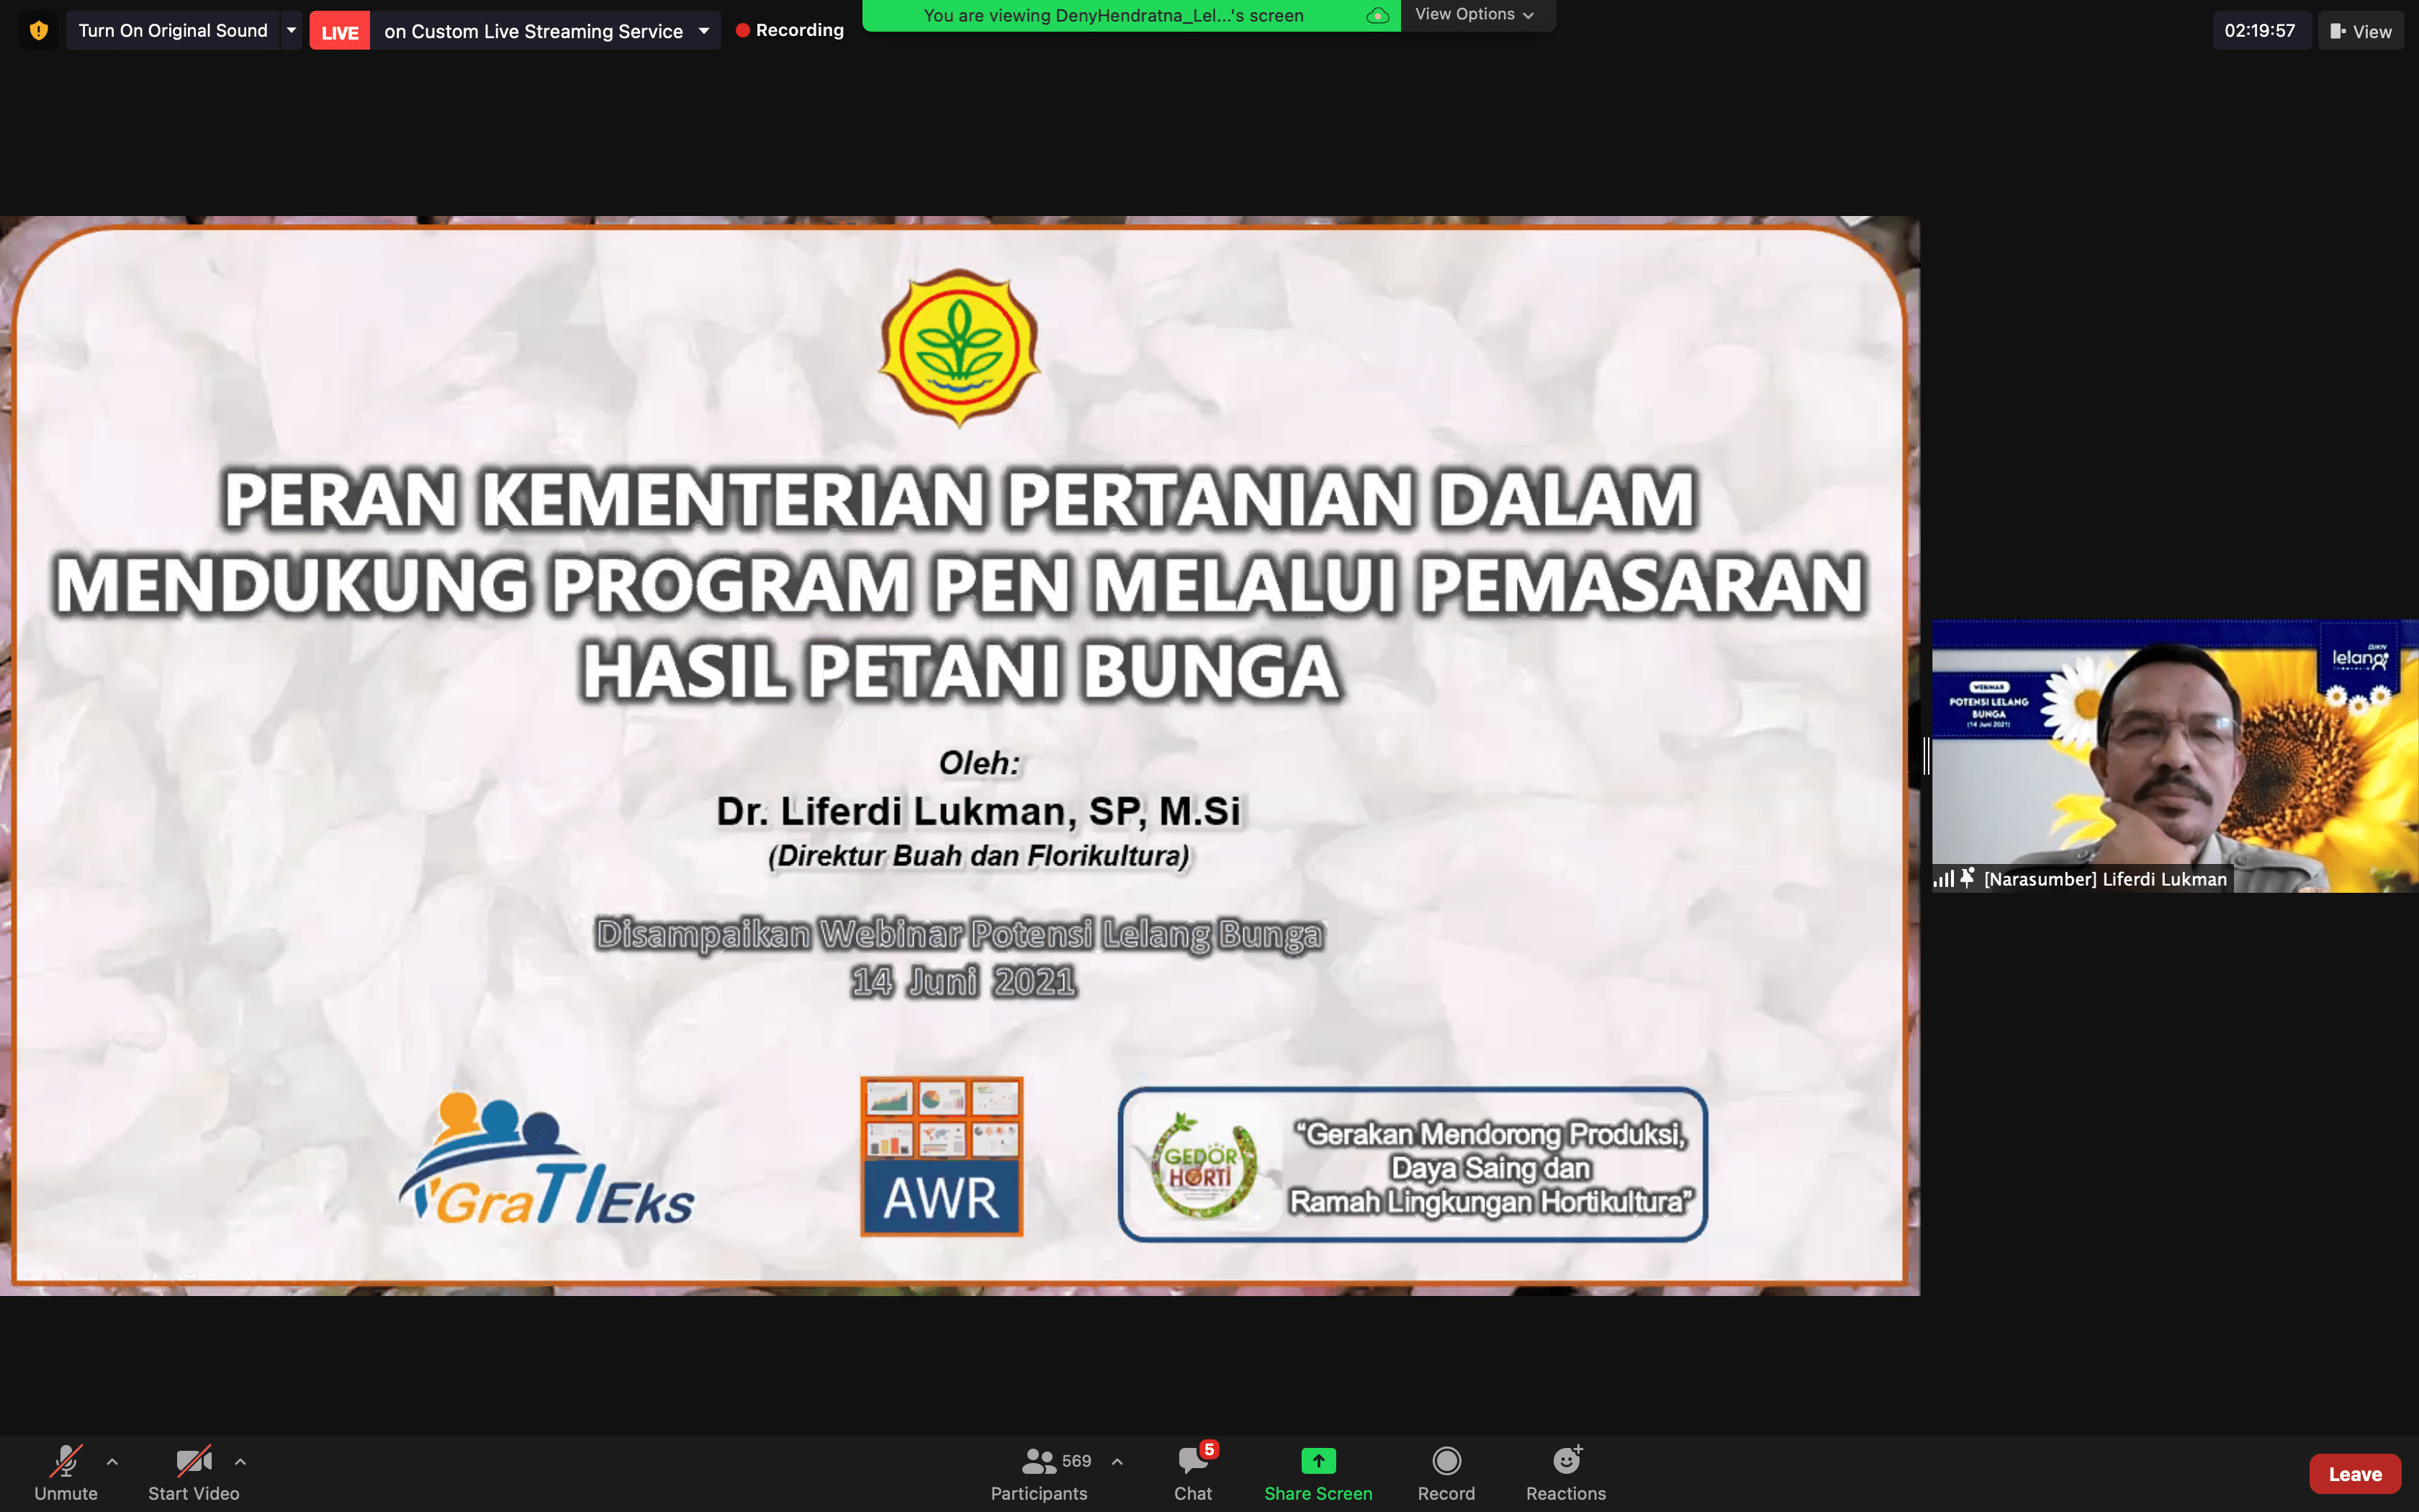
Task: Click the red LIVE indicator
Action: [x=339, y=32]
